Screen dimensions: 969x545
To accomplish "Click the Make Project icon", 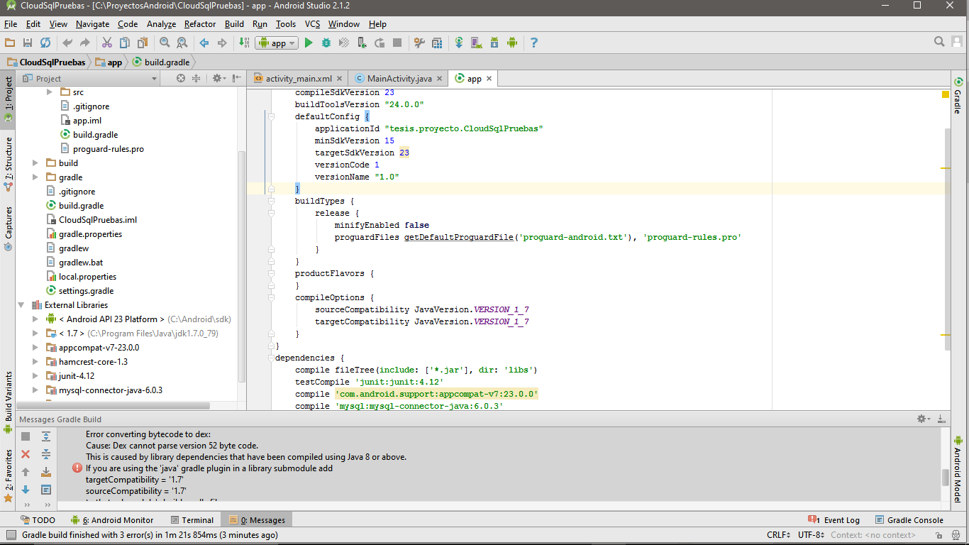I will [x=243, y=43].
